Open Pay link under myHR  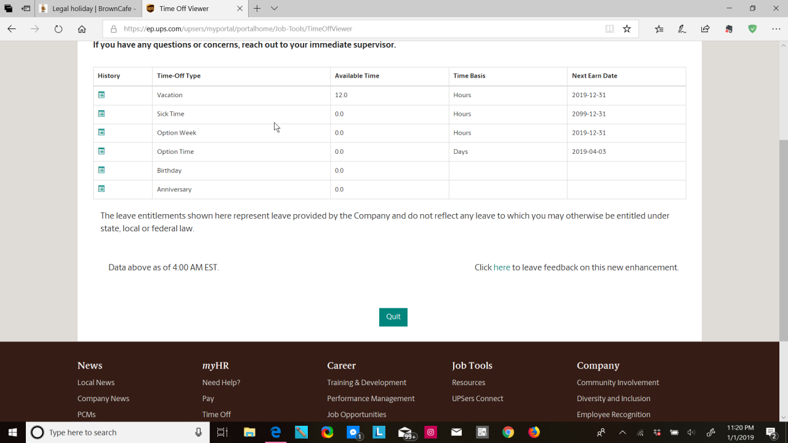208,399
